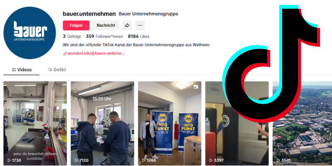
Task: Click the share arrow icon
Action: (x=127, y=25)
